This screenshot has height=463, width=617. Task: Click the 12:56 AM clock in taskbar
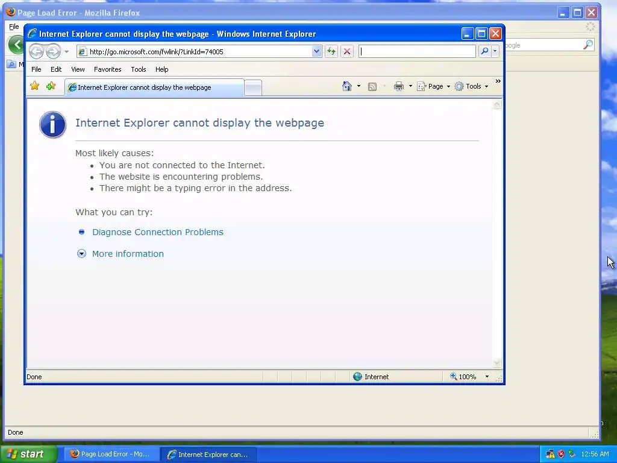coord(595,455)
